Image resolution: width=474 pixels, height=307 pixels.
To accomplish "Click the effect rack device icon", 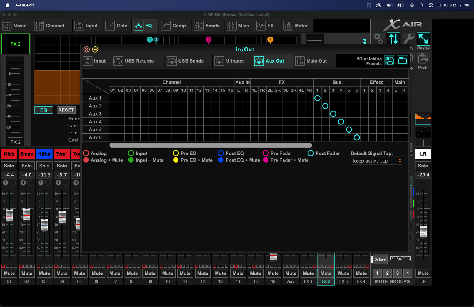I will coord(400,258).
